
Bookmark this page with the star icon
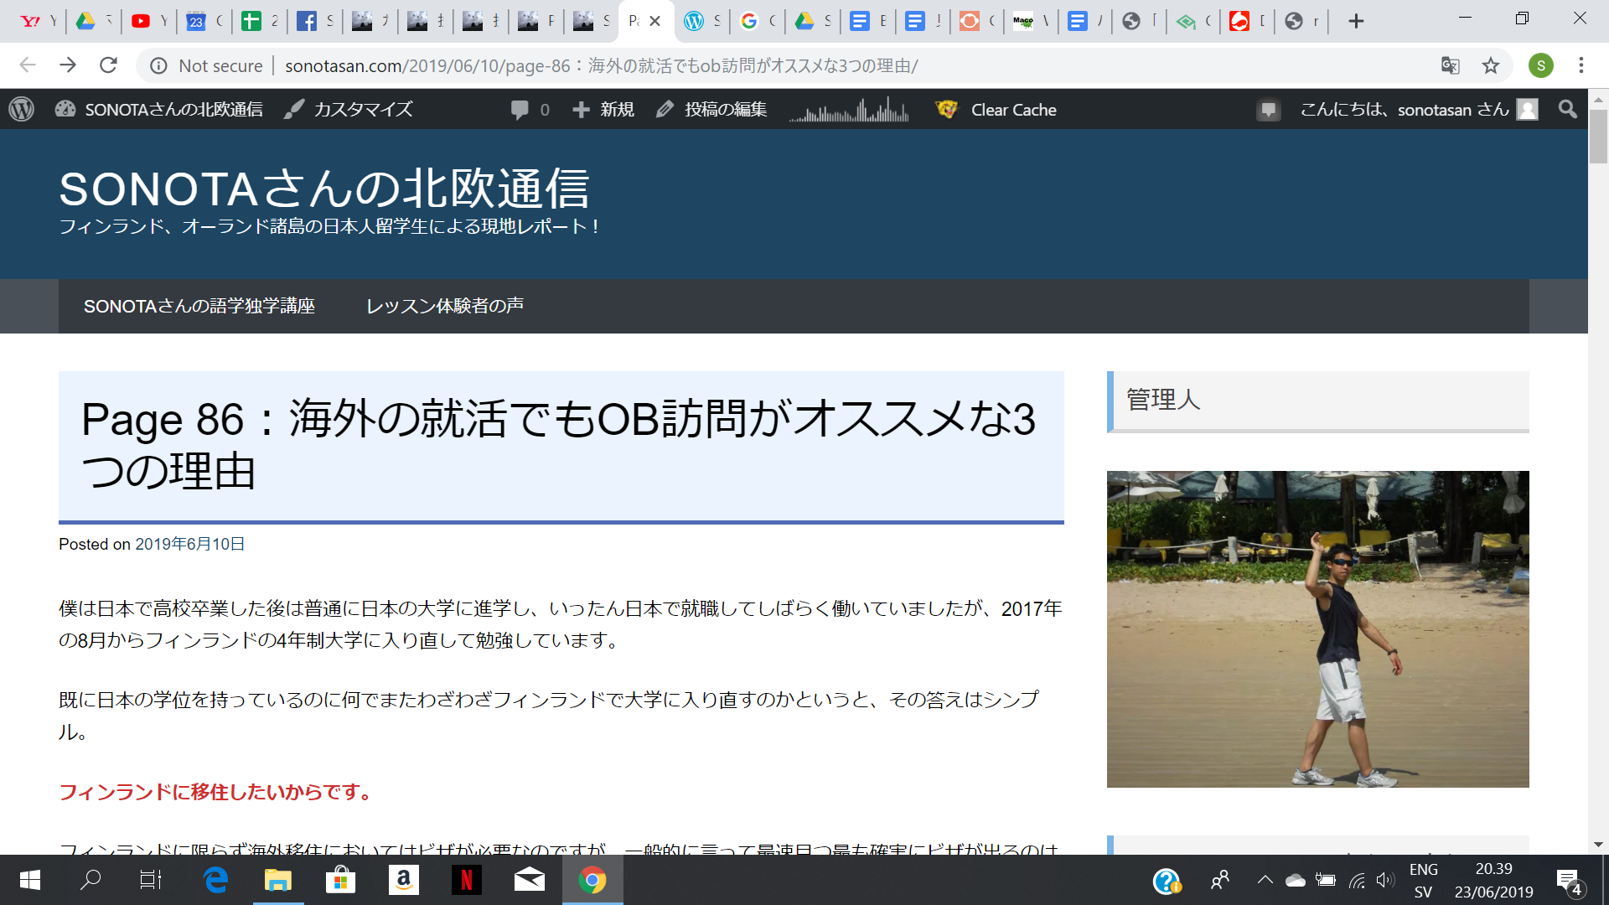pos(1490,65)
